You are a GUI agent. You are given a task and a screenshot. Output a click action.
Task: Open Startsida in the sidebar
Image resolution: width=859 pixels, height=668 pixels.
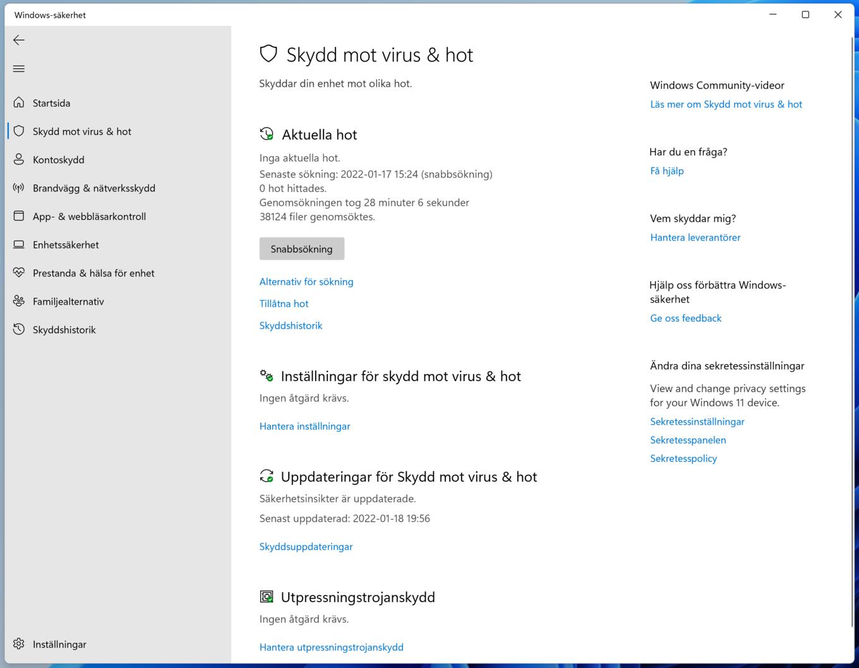pyautogui.click(x=118, y=102)
